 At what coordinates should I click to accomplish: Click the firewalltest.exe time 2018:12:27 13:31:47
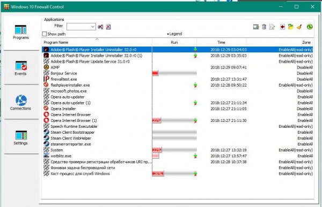click(229, 79)
